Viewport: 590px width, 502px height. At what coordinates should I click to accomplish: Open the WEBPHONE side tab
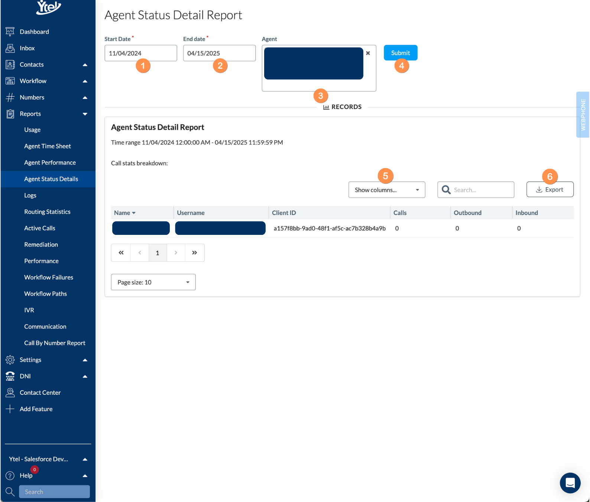583,115
